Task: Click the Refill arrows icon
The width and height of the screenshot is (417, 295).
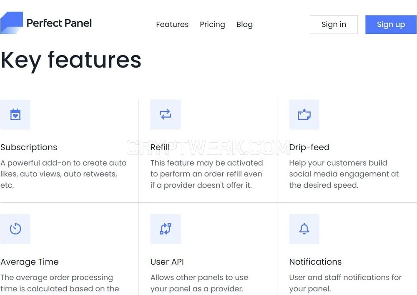Action: [166, 115]
